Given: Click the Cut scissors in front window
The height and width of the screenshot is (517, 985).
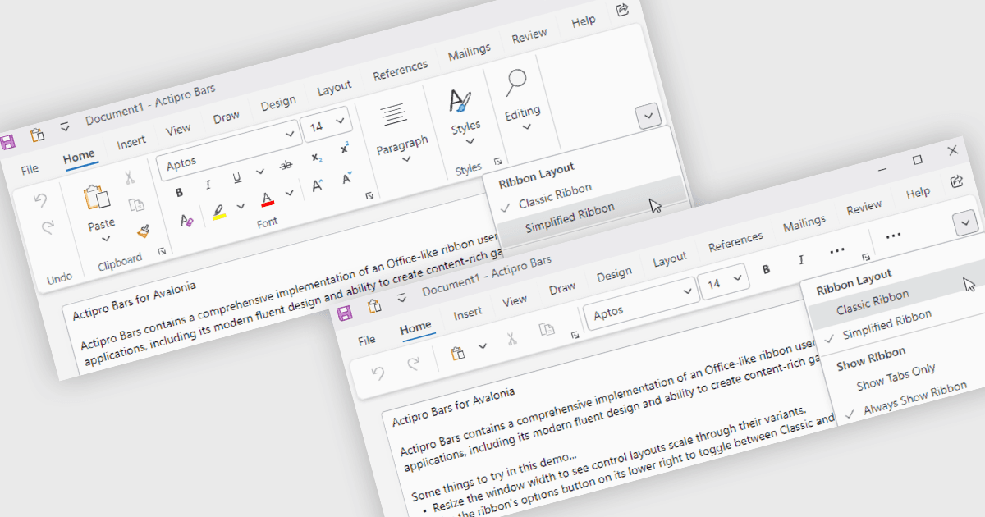Looking at the screenshot, I should tap(511, 337).
